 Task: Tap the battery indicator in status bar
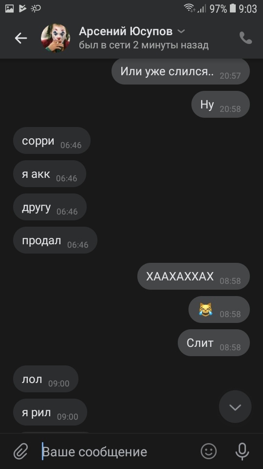tap(233, 8)
